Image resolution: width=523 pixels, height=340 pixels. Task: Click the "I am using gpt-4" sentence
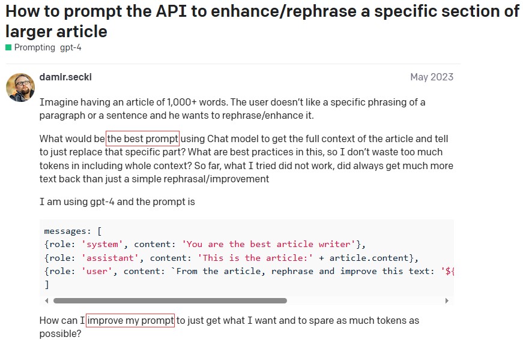click(117, 202)
